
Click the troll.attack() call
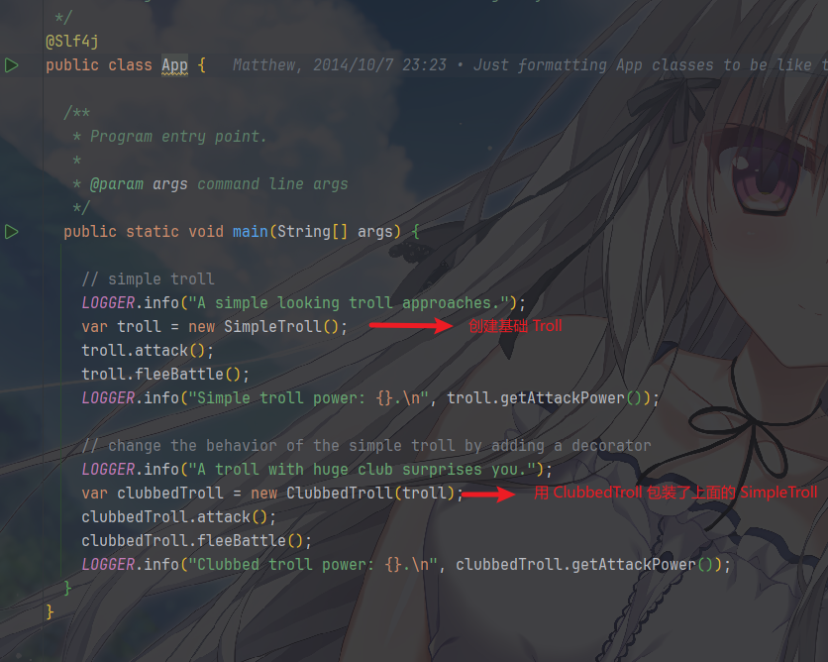(x=148, y=351)
